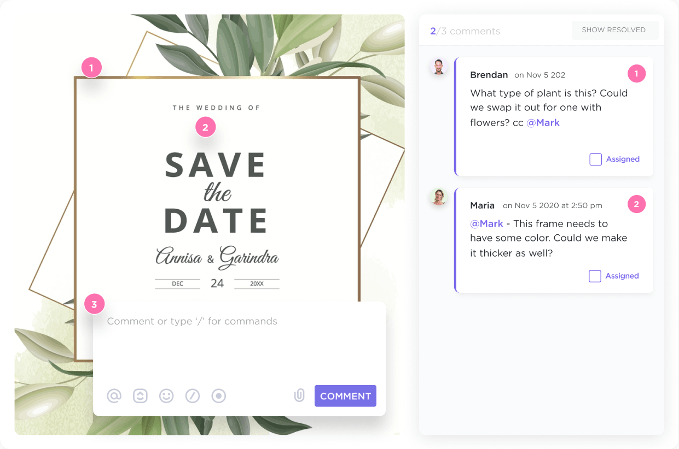Select pin 1 marker on invitation image

click(91, 68)
